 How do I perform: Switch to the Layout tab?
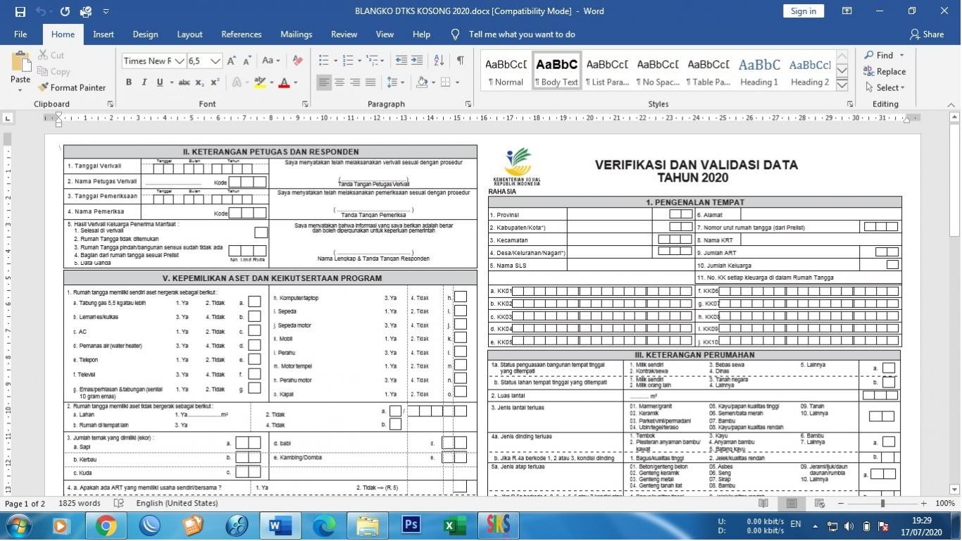click(189, 34)
